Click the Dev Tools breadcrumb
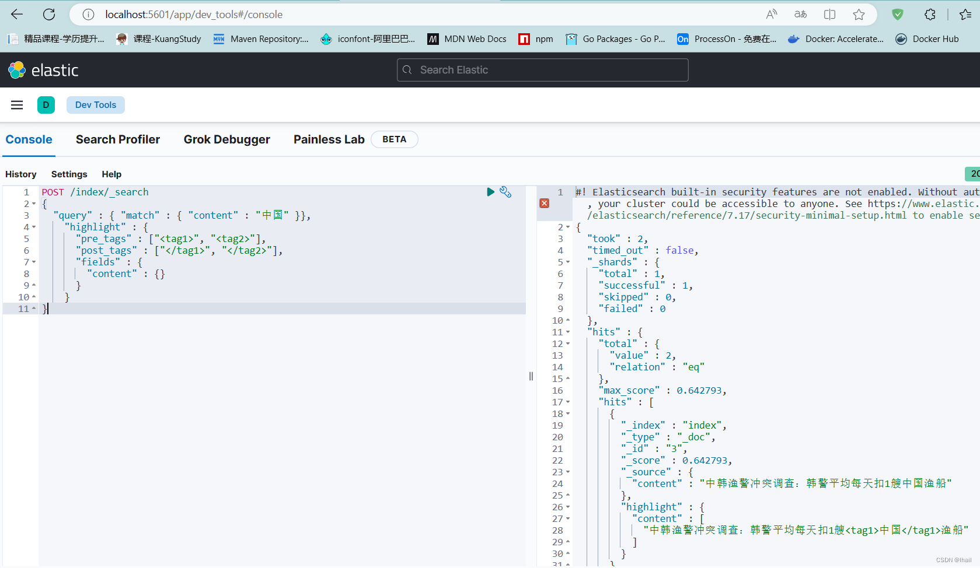The width and height of the screenshot is (980, 568). point(96,105)
